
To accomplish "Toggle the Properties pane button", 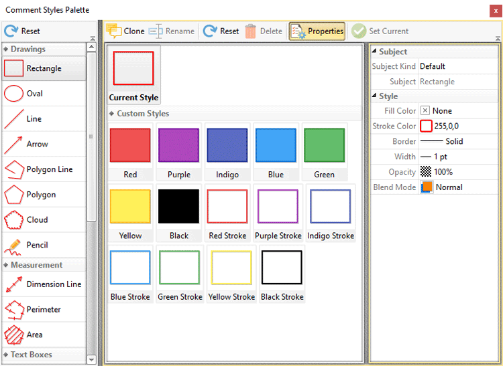I will [317, 31].
